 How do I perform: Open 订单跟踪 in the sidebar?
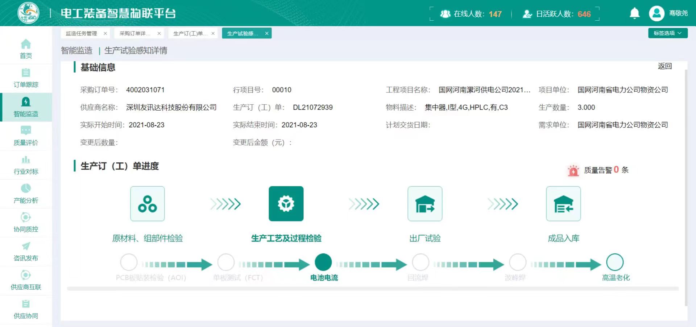pyautogui.click(x=26, y=78)
